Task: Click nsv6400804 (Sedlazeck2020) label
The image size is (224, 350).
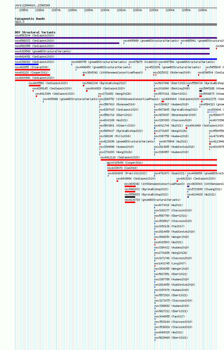Action: pos(181,99)
